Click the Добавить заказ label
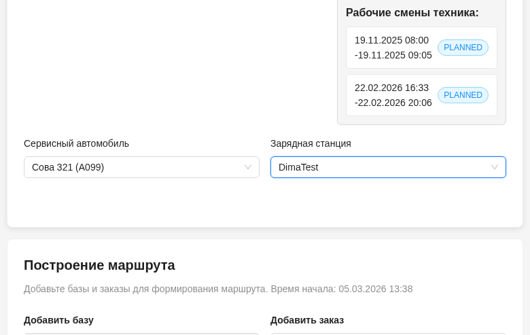 307,320
